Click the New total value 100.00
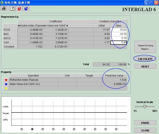Image resolution: width=159 pixels, height=134 pixels. 118,65
